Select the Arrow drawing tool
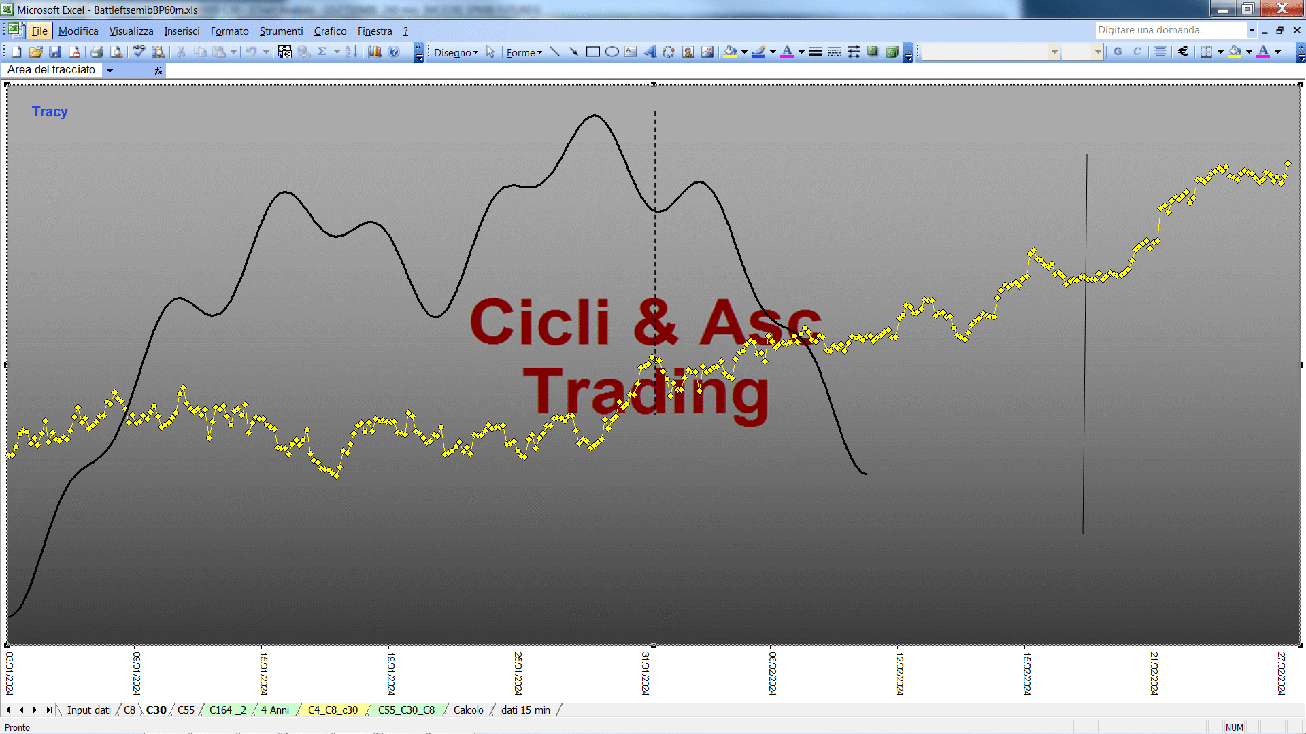Viewport: 1306px width, 734px height. pos(573,52)
